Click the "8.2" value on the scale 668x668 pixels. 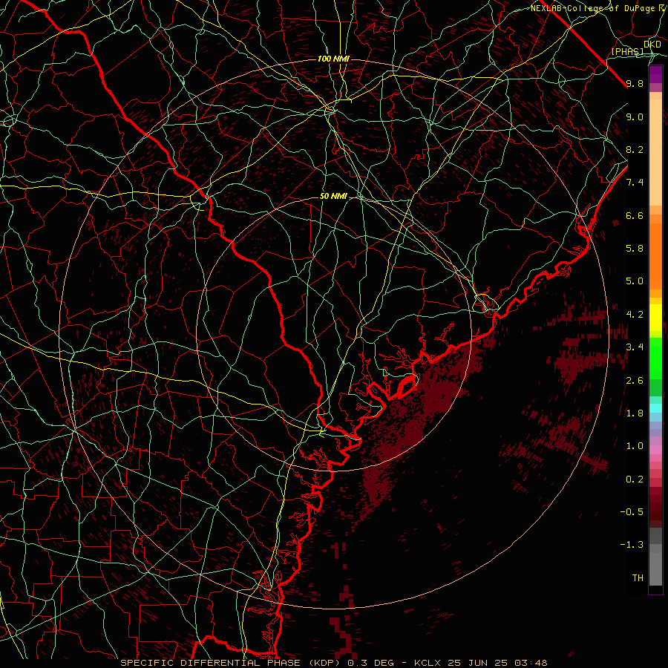(635, 150)
